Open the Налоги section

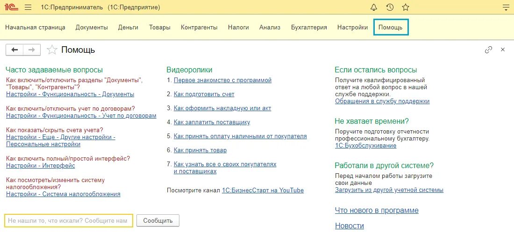coord(238,28)
